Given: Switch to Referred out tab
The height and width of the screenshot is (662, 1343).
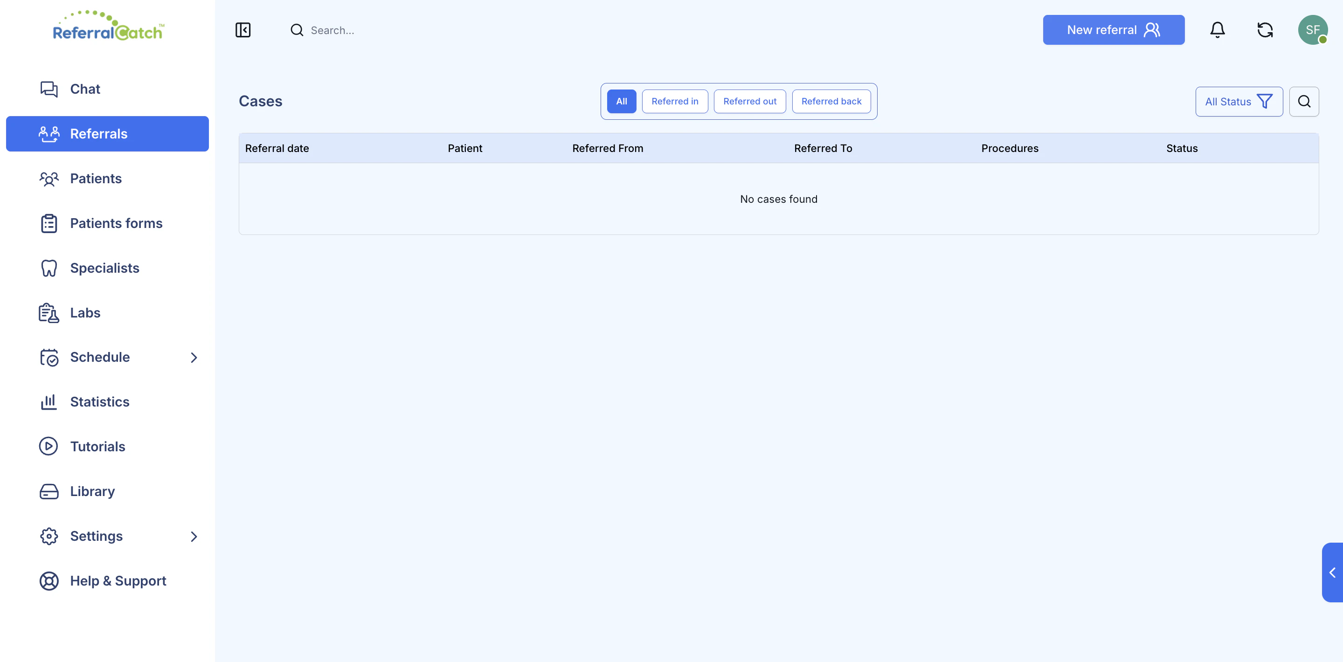Looking at the screenshot, I should (750, 102).
